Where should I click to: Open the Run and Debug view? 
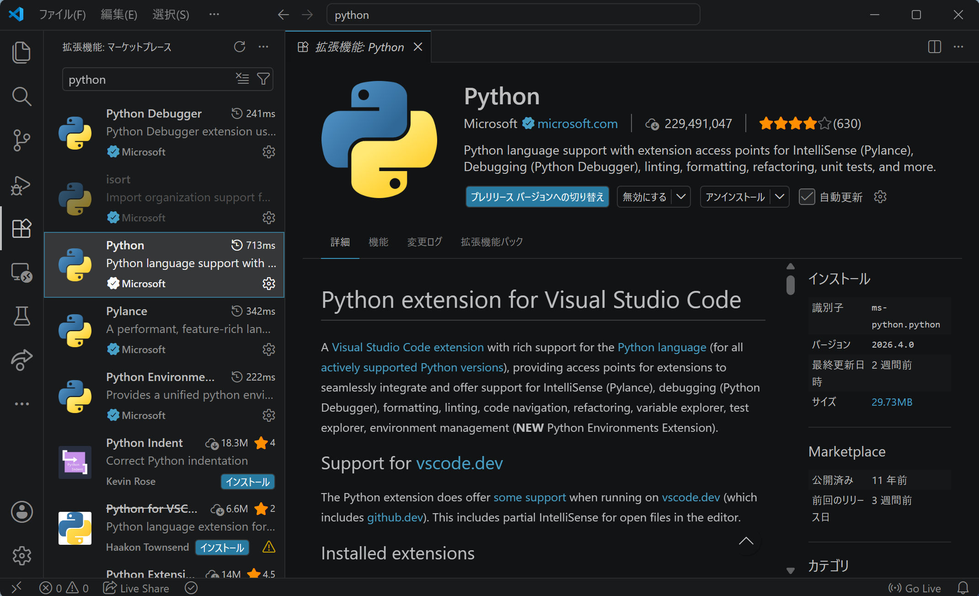tap(21, 185)
